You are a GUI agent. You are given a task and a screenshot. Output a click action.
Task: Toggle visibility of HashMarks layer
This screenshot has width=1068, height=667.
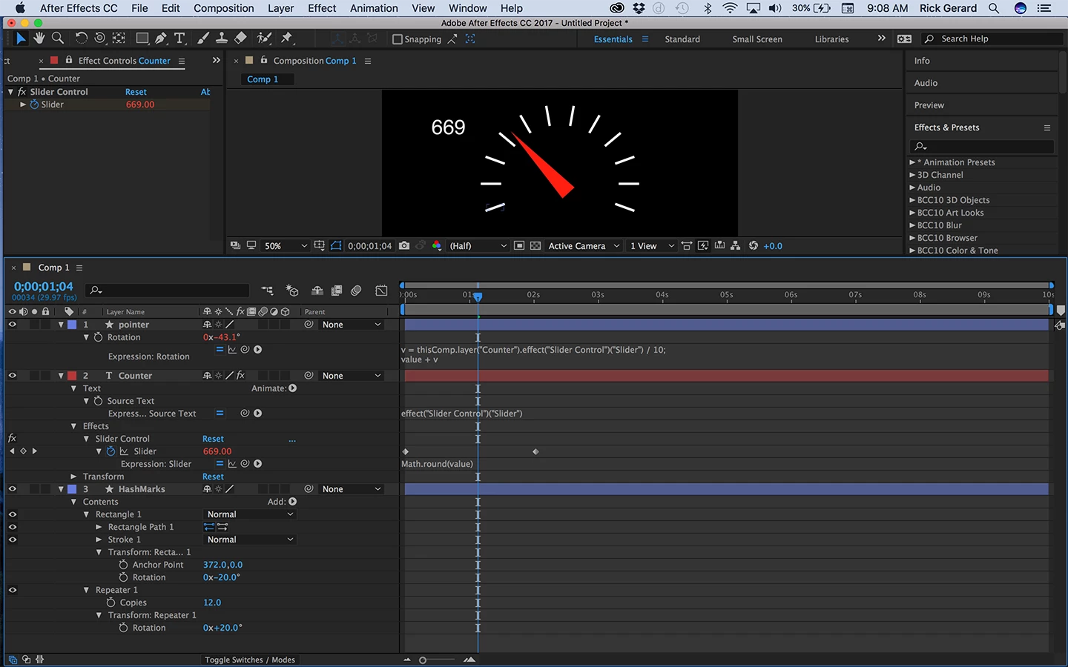[12, 489]
